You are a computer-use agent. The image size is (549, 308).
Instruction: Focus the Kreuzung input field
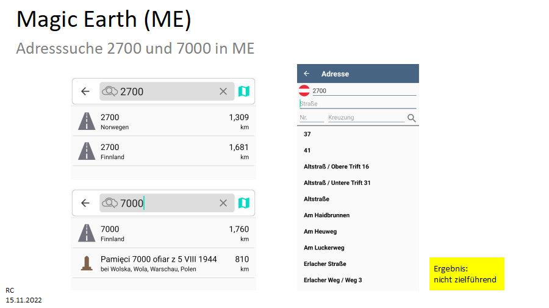[366, 118]
